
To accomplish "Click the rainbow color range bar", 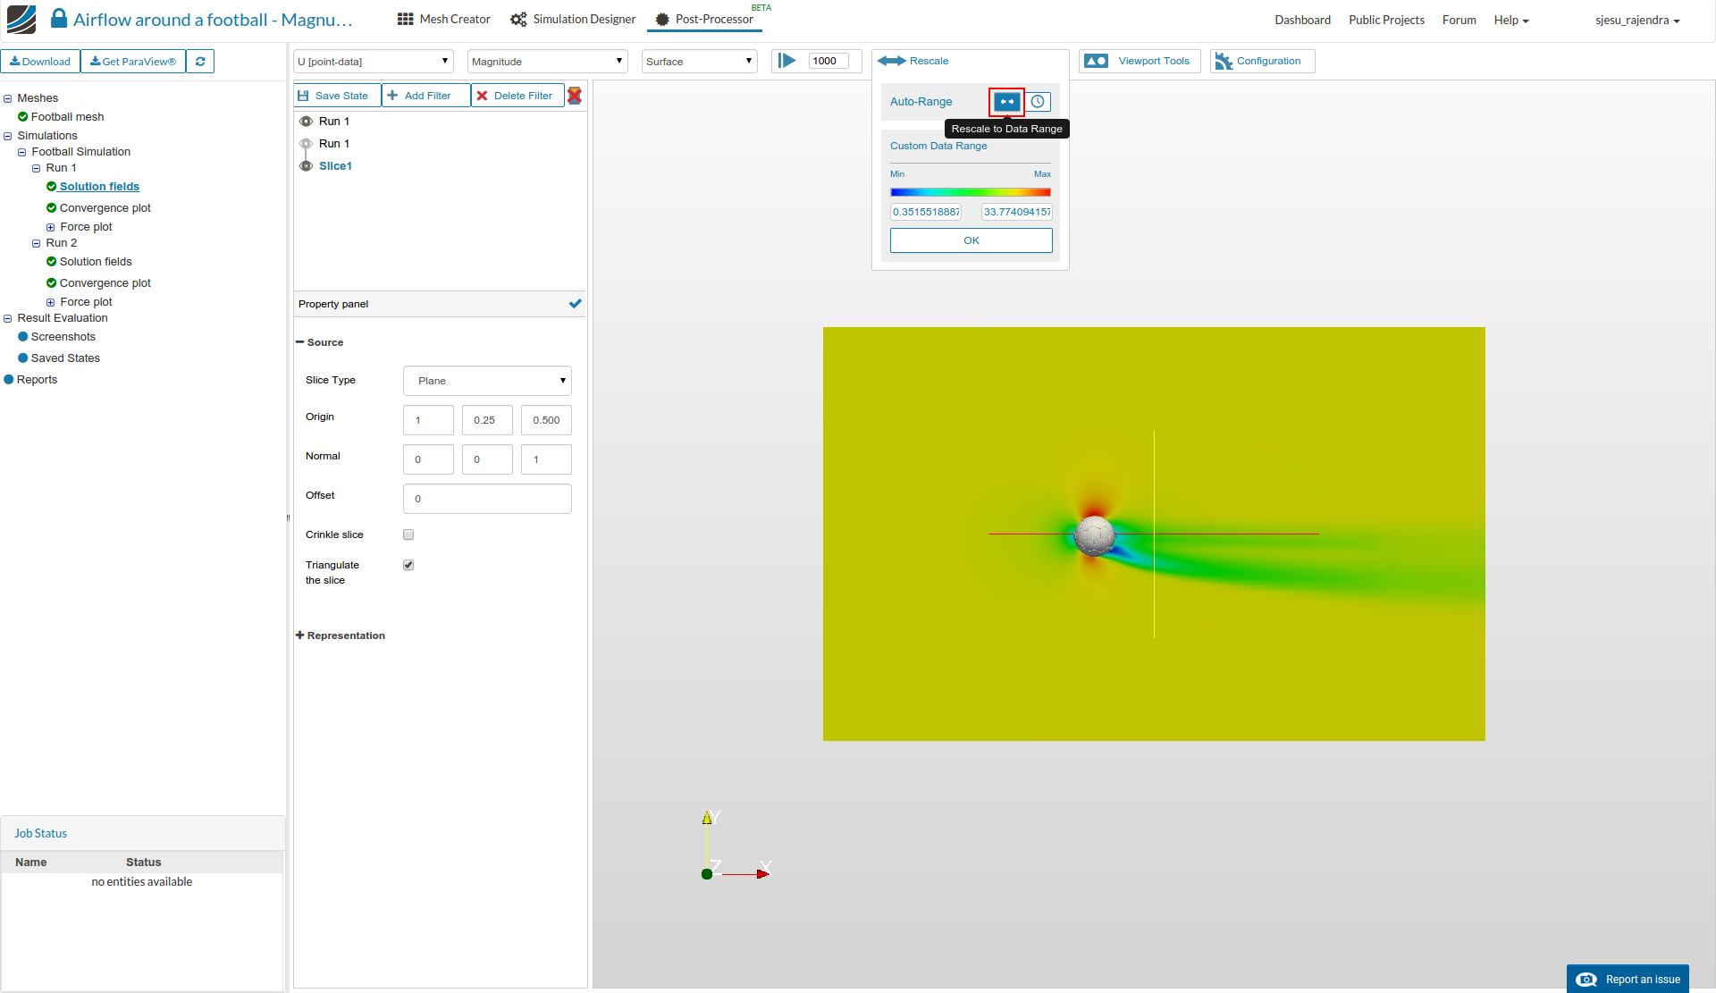I will 971,192.
